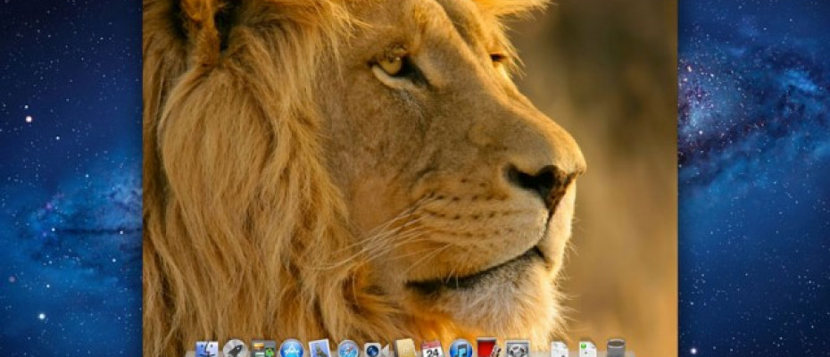Open Finder from the Dock

(207, 350)
